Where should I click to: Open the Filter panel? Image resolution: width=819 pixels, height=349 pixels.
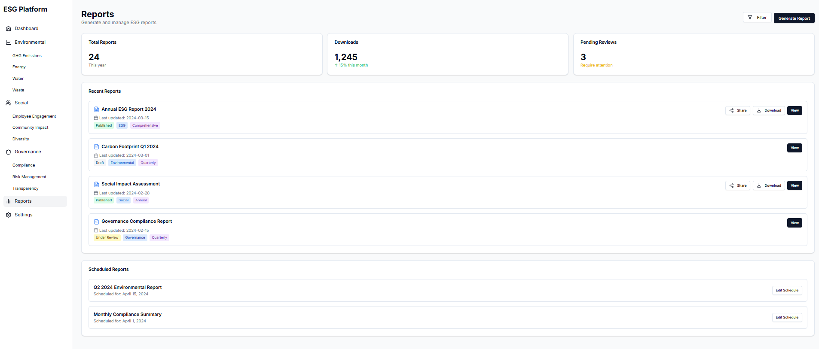click(x=757, y=17)
